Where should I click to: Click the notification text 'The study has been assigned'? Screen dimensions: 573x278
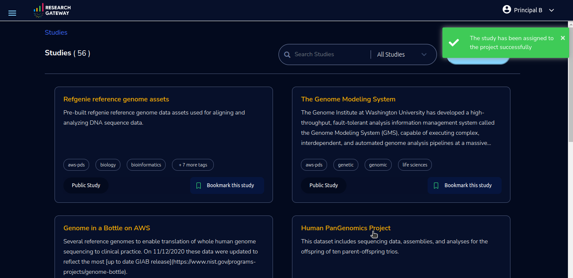(512, 43)
